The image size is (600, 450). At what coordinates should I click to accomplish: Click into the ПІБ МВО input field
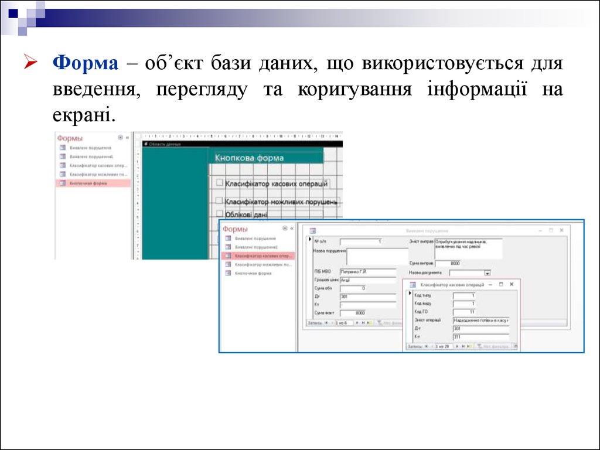(368, 272)
